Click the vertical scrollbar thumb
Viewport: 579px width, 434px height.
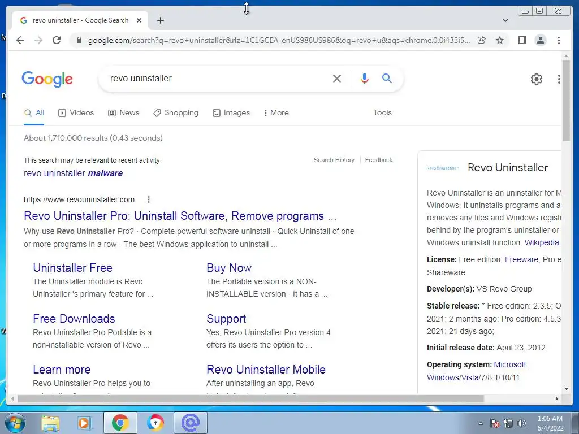566,101
